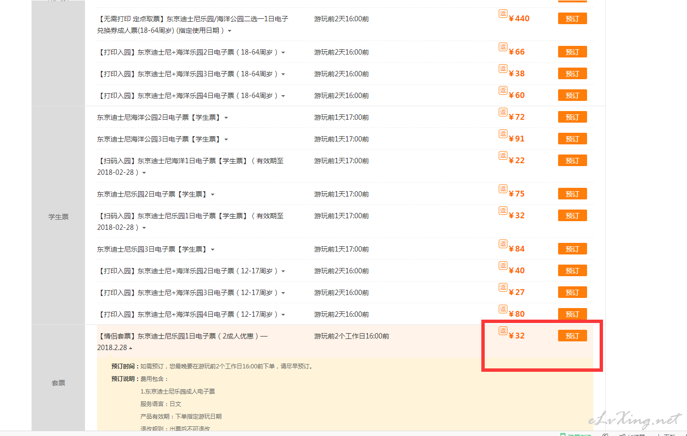Image resolution: width=687 pixels, height=436 pixels.
Task: Book the 情侣套票 couple package
Action: point(572,336)
